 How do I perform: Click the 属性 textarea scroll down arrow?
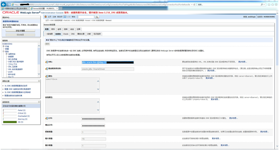click(x=98, y=89)
